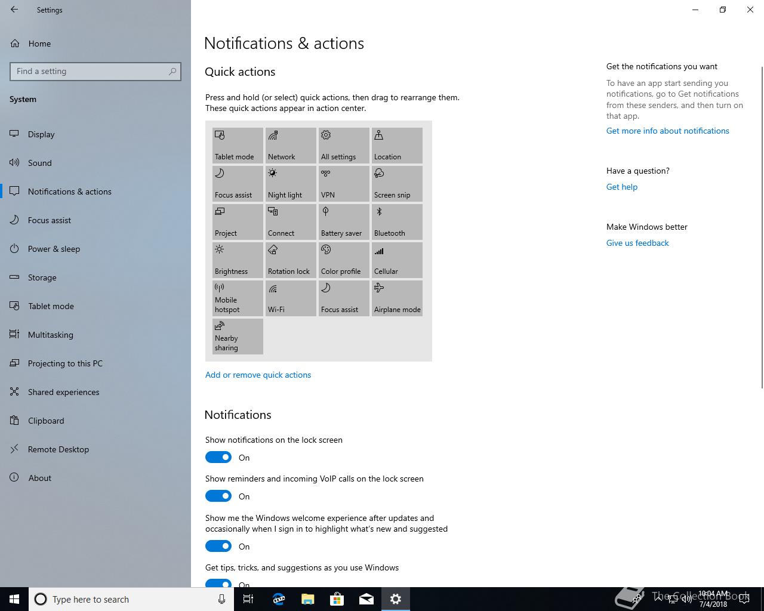Click the Find a setting search box
This screenshot has height=611, width=764.
tap(95, 71)
